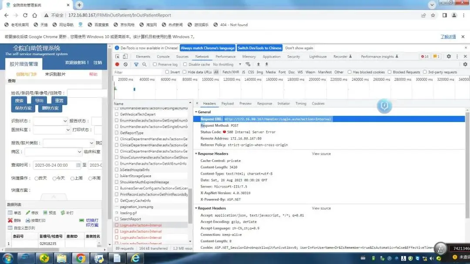Open the No throttling dropdown

click(227, 64)
